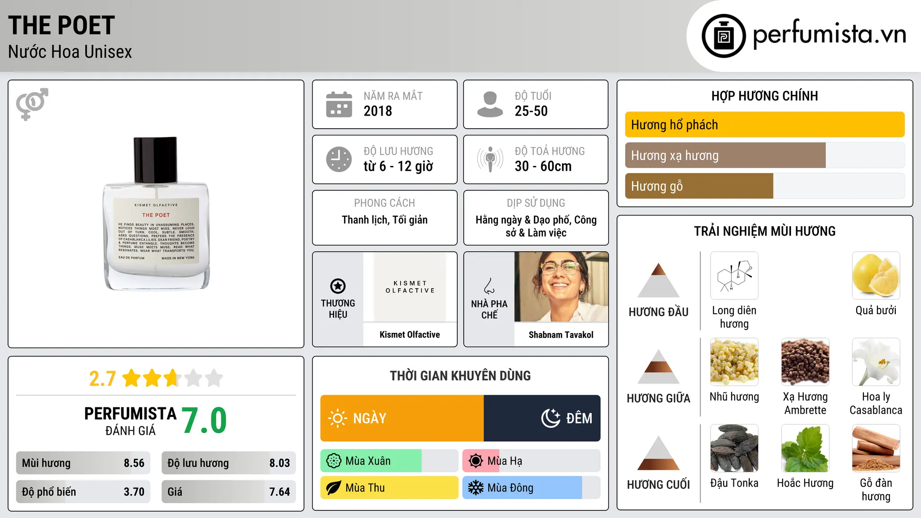
Task: Open the Hoắc Hương note image
Action: click(x=805, y=448)
